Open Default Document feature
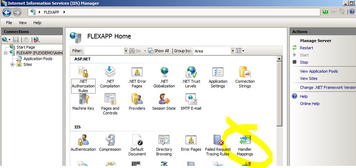356x168 pixels. (137, 145)
